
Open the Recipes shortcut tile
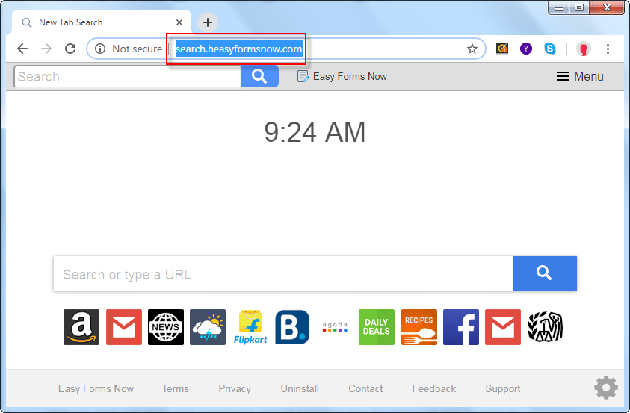pyautogui.click(x=419, y=326)
